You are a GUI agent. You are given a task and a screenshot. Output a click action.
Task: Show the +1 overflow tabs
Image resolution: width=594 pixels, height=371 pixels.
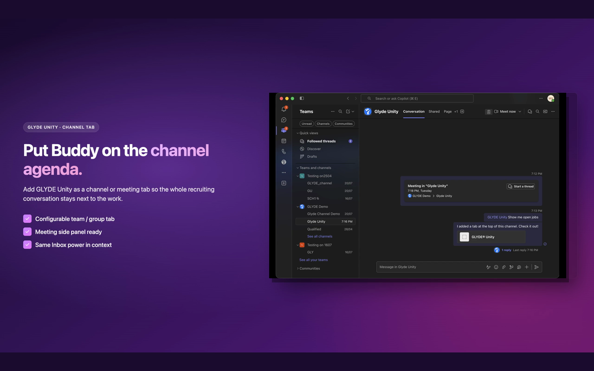click(456, 112)
